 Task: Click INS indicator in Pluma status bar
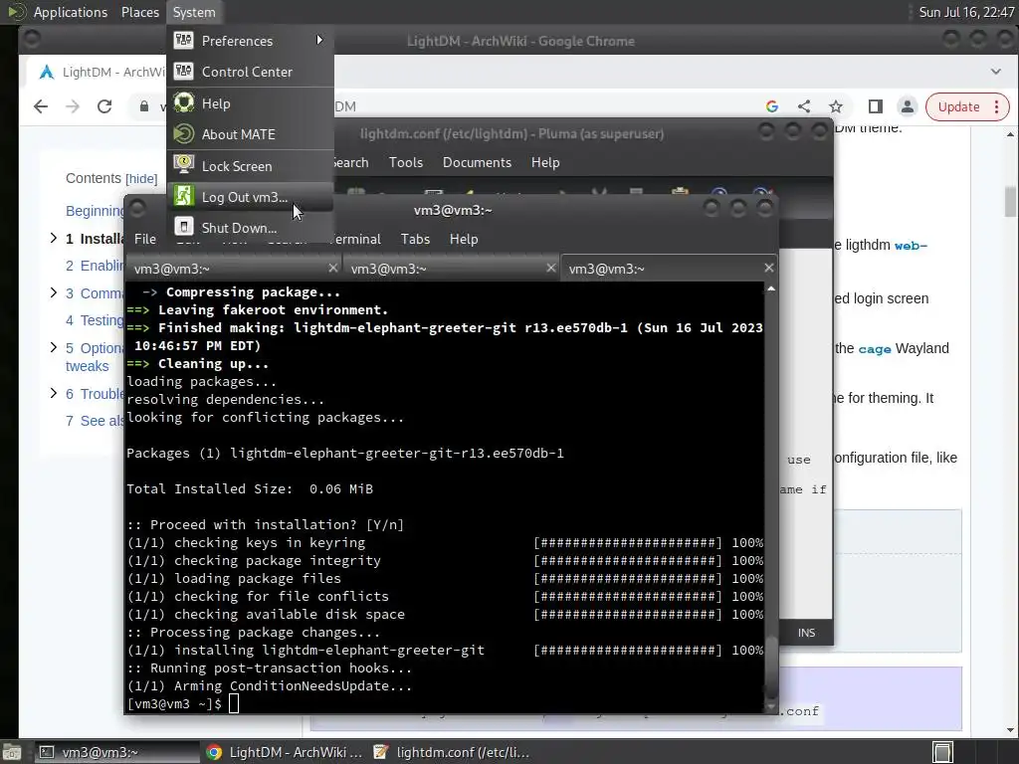click(806, 633)
